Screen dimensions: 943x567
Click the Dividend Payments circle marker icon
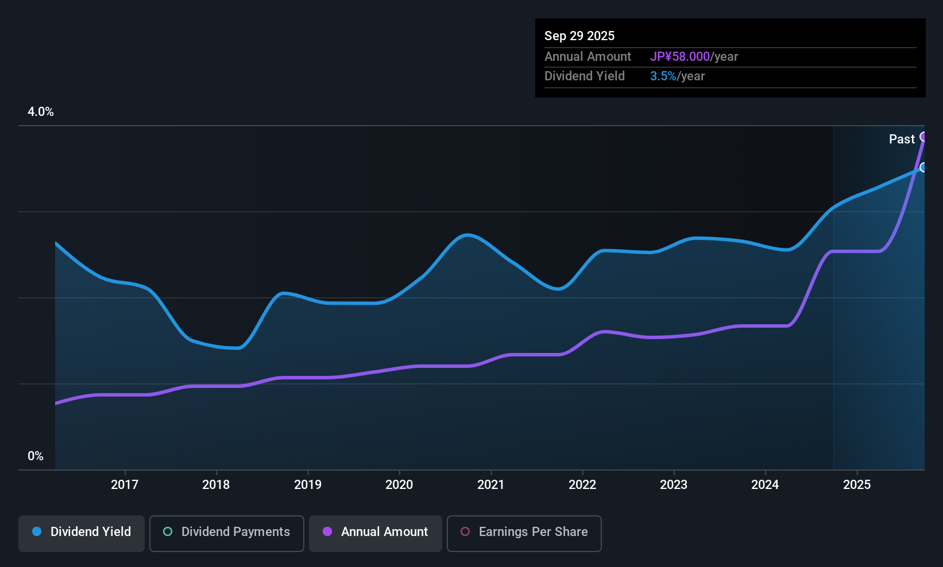(x=167, y=532)
